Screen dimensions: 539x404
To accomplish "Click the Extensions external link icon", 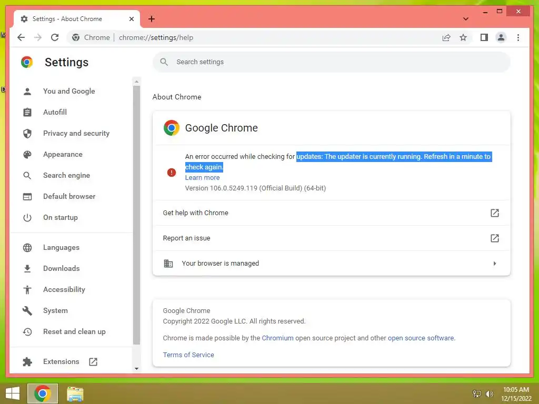I will coord(93,361).
